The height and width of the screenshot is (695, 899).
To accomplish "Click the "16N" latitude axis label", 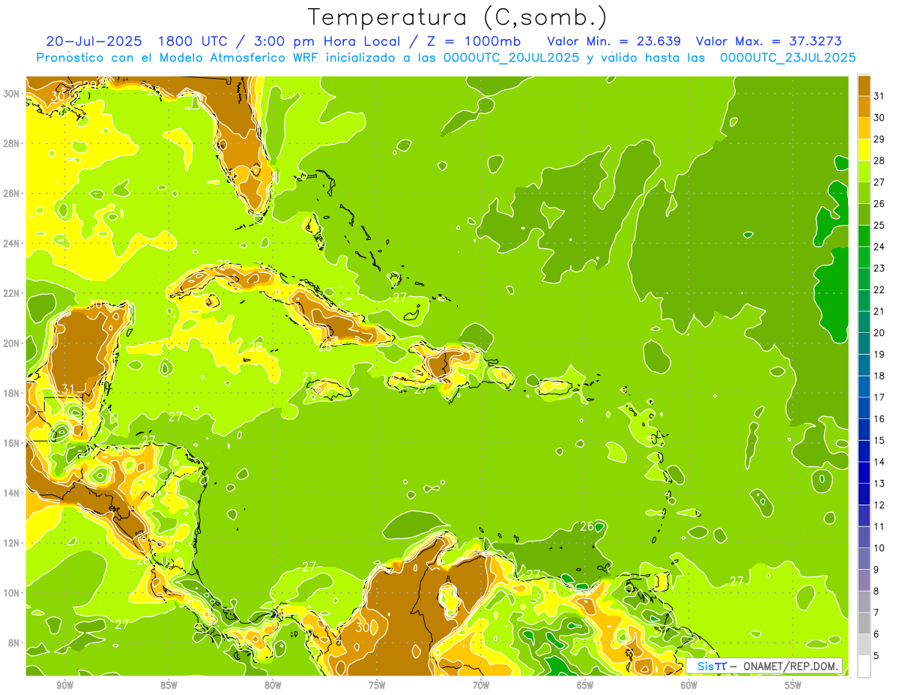I will pos(12,443).
